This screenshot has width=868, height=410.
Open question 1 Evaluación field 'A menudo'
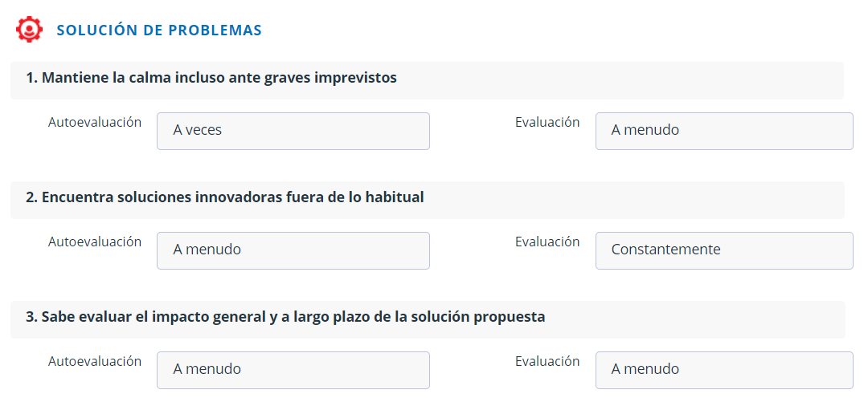pos(723,131)
